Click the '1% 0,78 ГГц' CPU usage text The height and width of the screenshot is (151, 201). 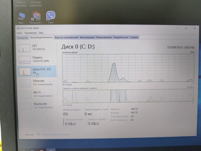pyautogui.click(x=38, y=49)
